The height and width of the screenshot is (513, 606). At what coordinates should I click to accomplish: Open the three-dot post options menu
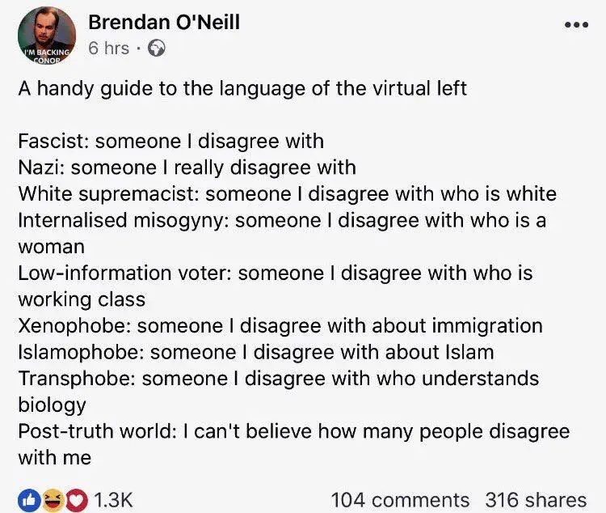[576, 25]
